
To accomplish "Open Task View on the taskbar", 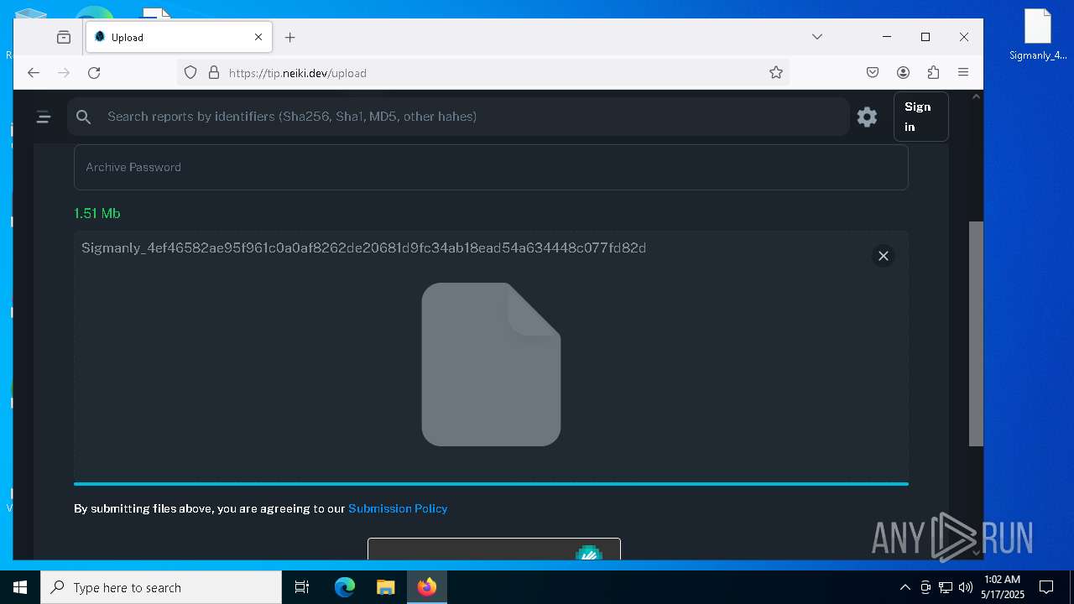I will [302, 587].
